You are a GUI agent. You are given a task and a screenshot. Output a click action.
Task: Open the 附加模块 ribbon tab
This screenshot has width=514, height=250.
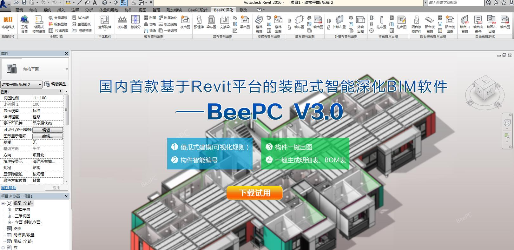(174, 10)
